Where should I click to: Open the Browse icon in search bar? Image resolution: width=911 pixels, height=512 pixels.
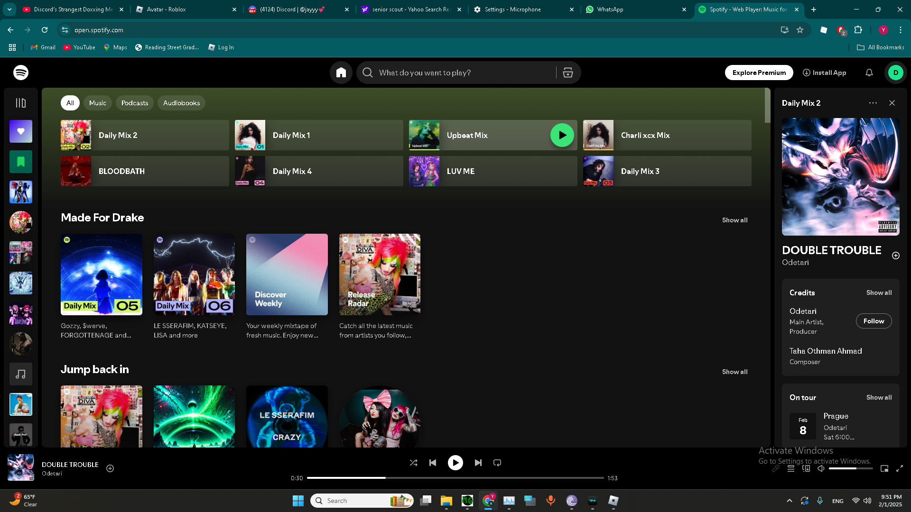coord(568,73)
